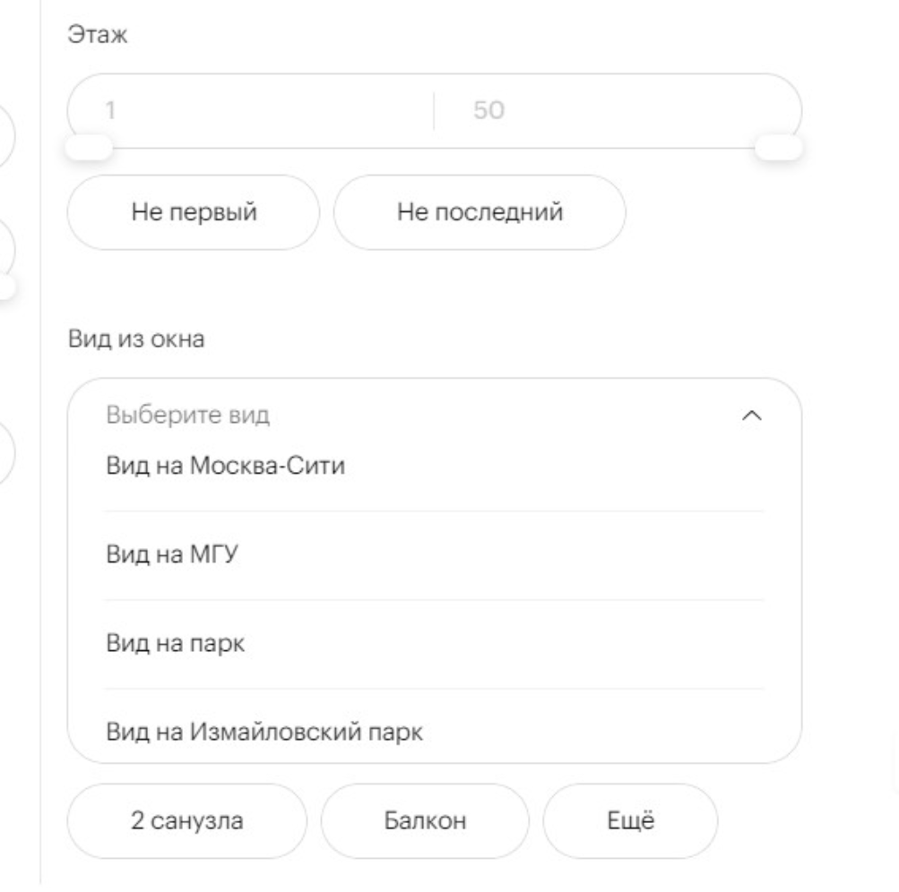Viewport: 899px width, 892px height.
Task: Enable the Не последний floor filter
Action: pyautogui.click(x=480, y=212)
